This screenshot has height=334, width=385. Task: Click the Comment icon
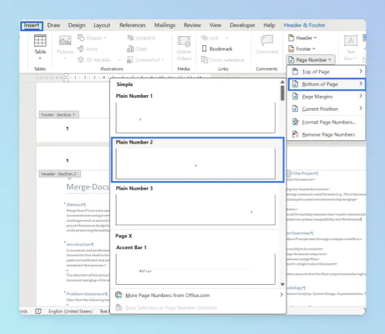(x=267, y=40)
